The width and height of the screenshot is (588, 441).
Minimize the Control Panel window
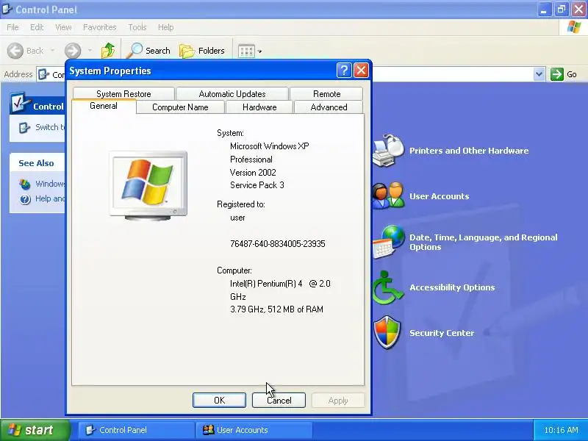click(544, 9)
